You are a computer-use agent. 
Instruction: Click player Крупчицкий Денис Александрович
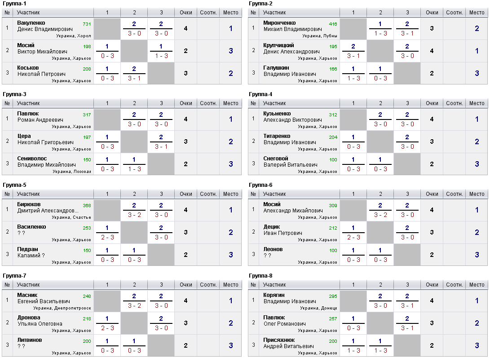click(x=291, y=49)
